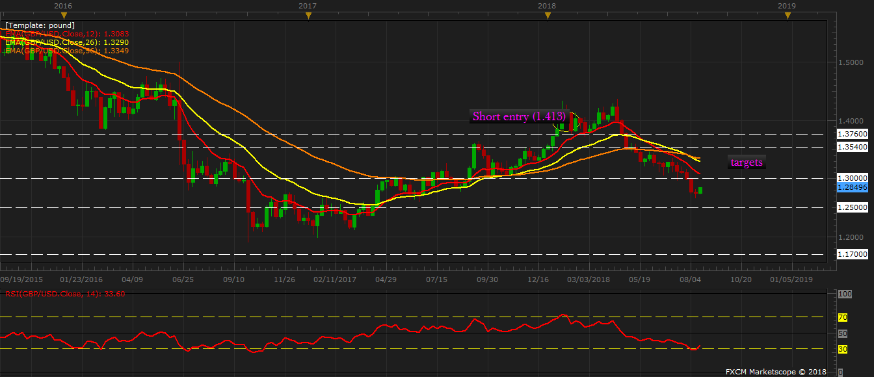Click the 1.25000 horizontal line label
Image resolution: width=874 pixels, height=377 pixels.
(851, 207)
